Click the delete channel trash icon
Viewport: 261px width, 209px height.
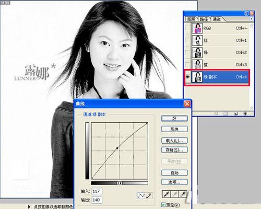click(245, 113)
